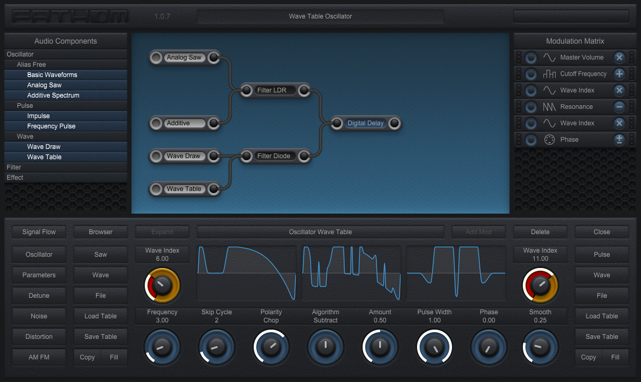Select the Filter LDR node label
Image resolution: width=641 pixels, height=382 pixels.
point(275,90)
